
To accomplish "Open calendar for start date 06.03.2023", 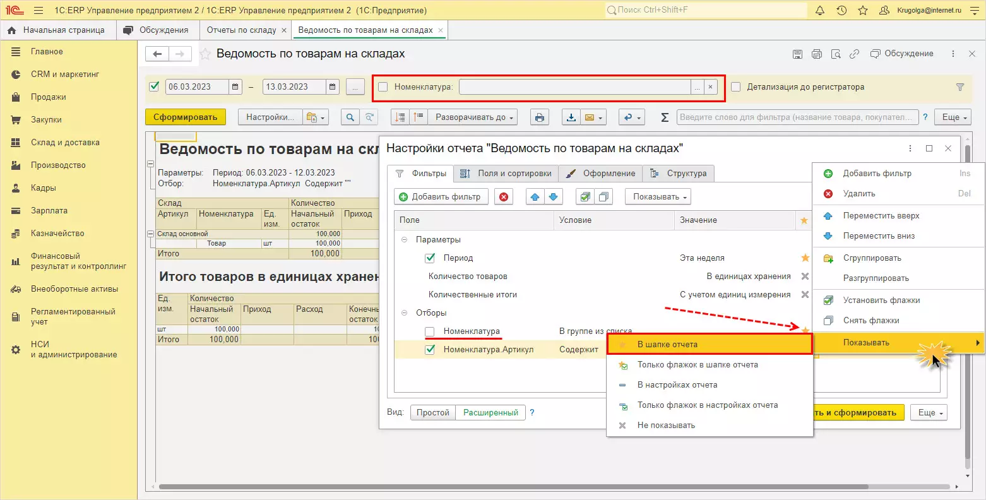I will tap(235, 87).
